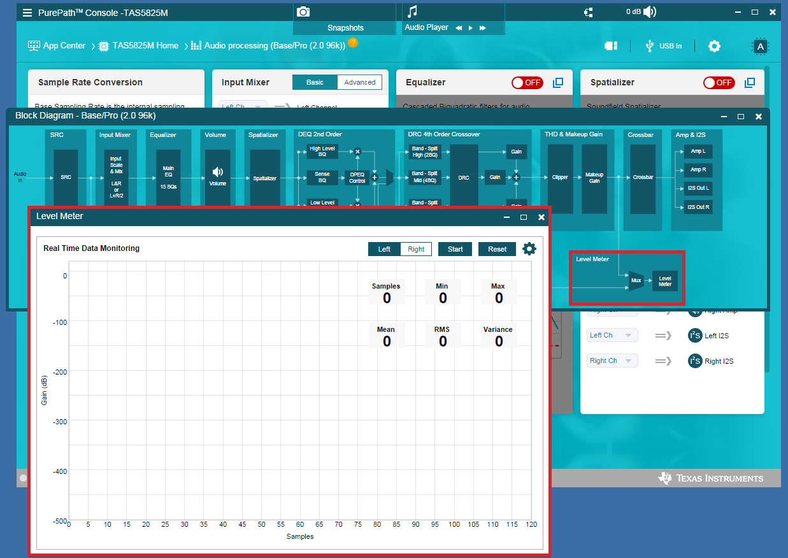Minimize the Block Diagram window
Screen dimensions: 788x558
click(x=724, y=117)
